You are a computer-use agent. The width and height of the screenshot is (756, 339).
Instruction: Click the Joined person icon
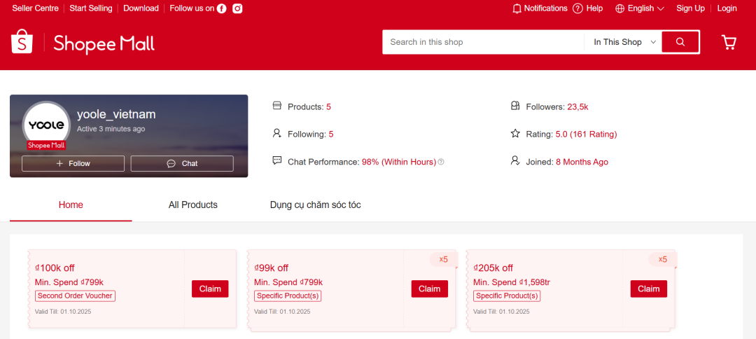click(515, 160)
